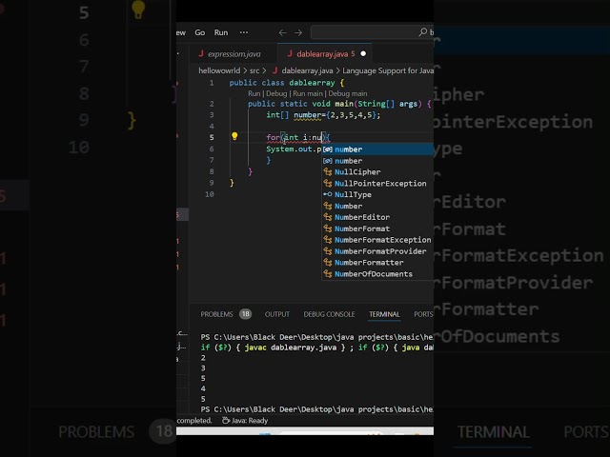Image resolution: width=610 pixels, height=457 pixels.
Task: Click the unsaved dot on dablearray.java tab
Action: pyautogui.click(x=363, y=53)
